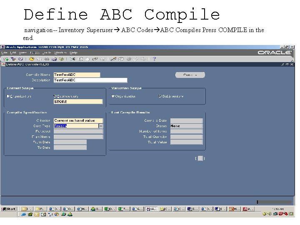Click the Clear Record eraser icon
Image resolution: width=300 pixels, height=225 pixels.
[95, 59]
